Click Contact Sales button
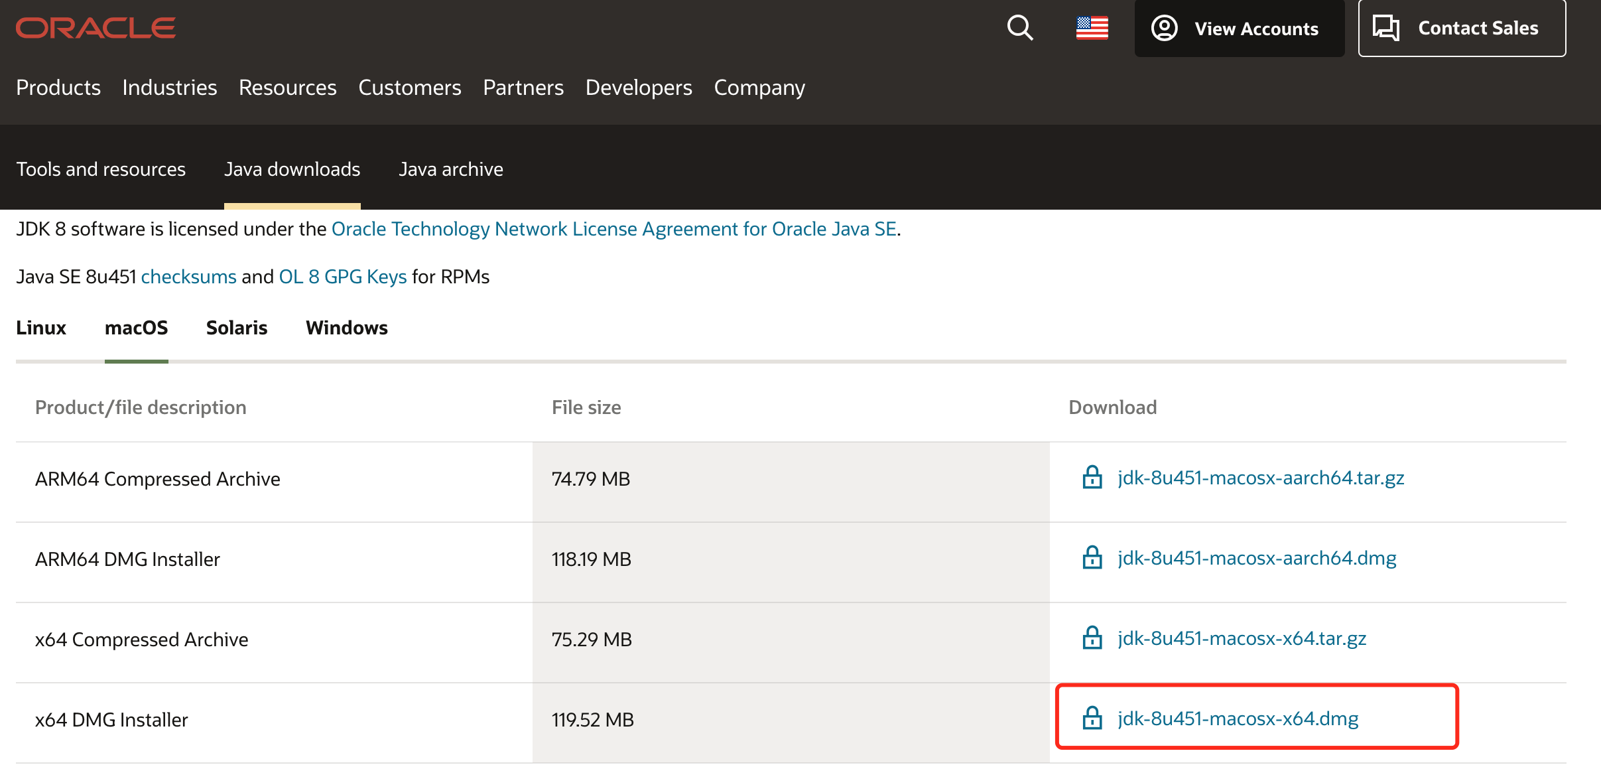The height and width of the screenshot is (767, 1601). click(x=1461, y=29)
